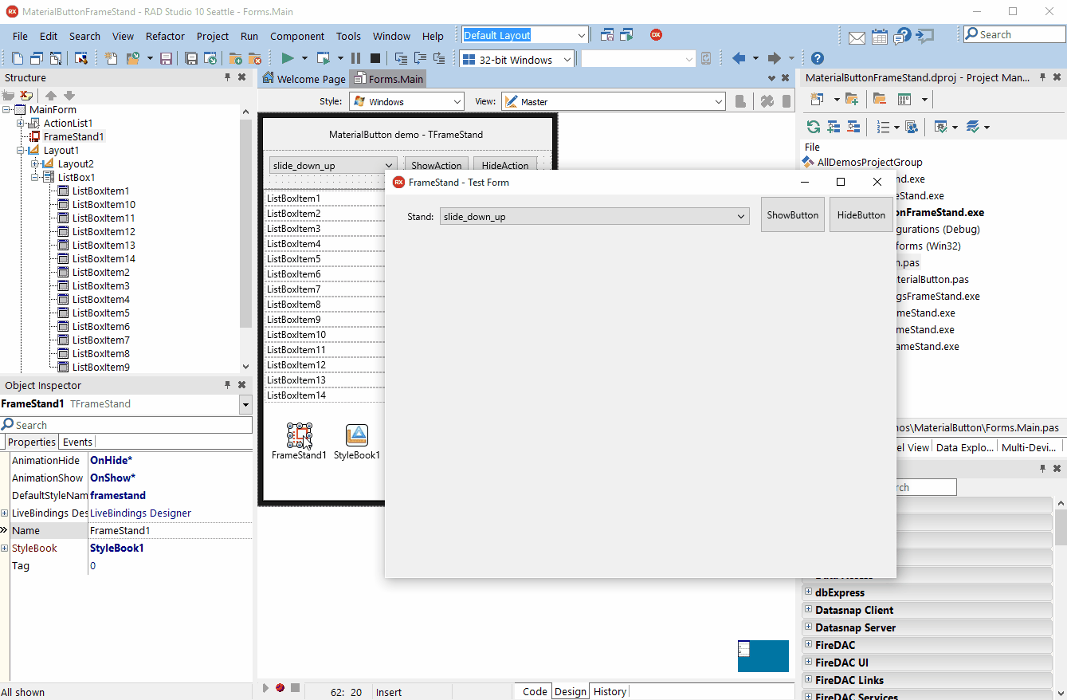Click the red DX Embarcadero icon in toolbar
Image resolution: width=1067 pixels, height=700 pixels.
656,35
